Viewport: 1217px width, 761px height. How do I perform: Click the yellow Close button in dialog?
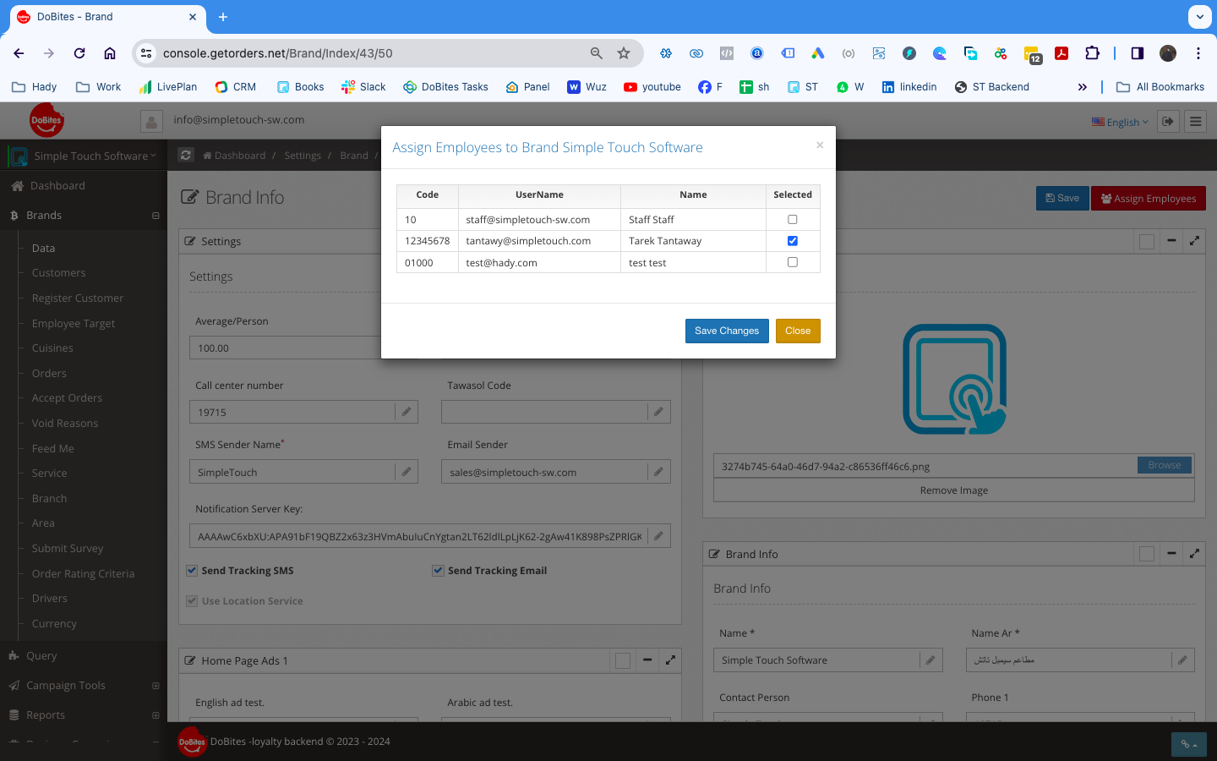[798, 331]
